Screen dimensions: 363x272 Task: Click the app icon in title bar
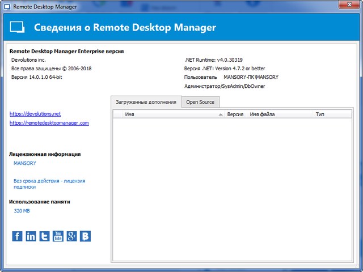click(6, 6)
